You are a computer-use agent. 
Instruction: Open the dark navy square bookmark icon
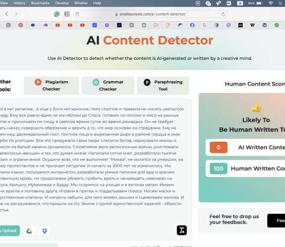119,25
